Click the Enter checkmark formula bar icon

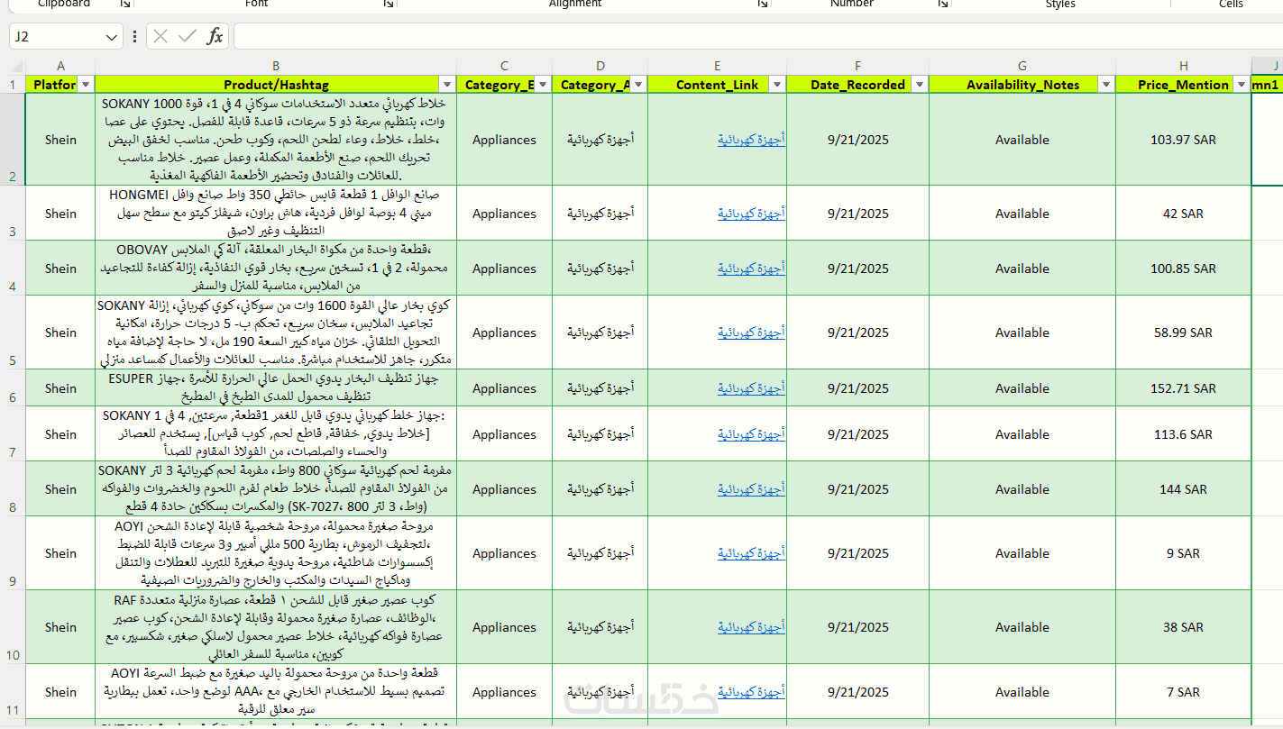tap(188, 36)
